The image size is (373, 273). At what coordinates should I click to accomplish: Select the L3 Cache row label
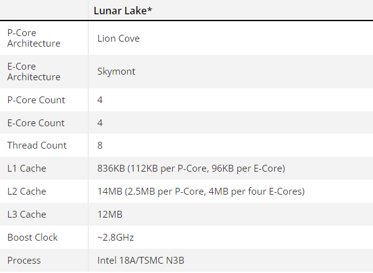point(27,215)
